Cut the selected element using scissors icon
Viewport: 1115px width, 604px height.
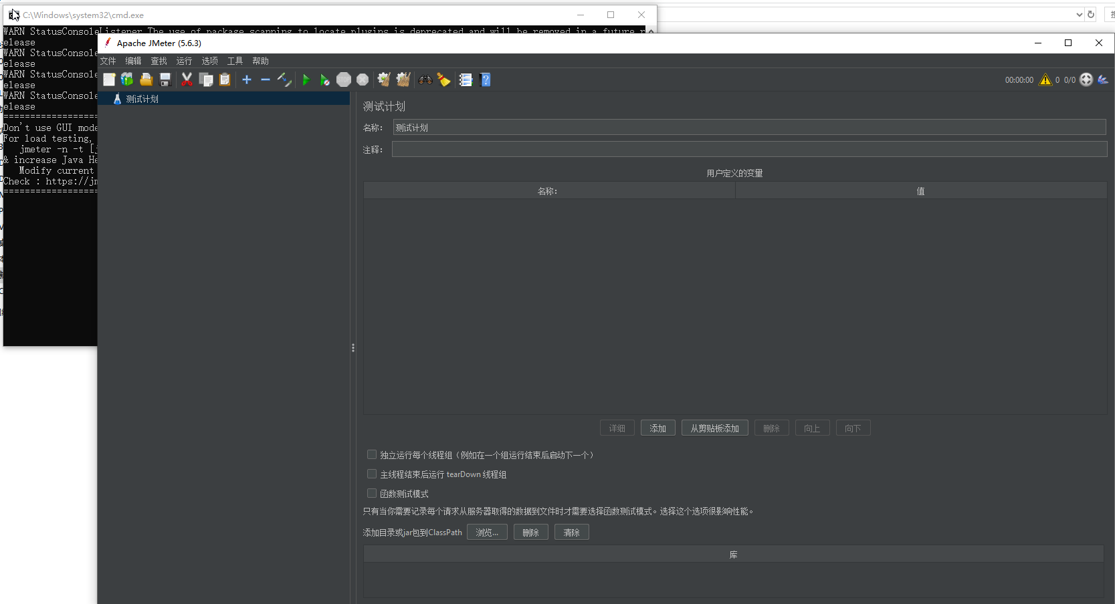pyautogui.click(x=187, y=80)
